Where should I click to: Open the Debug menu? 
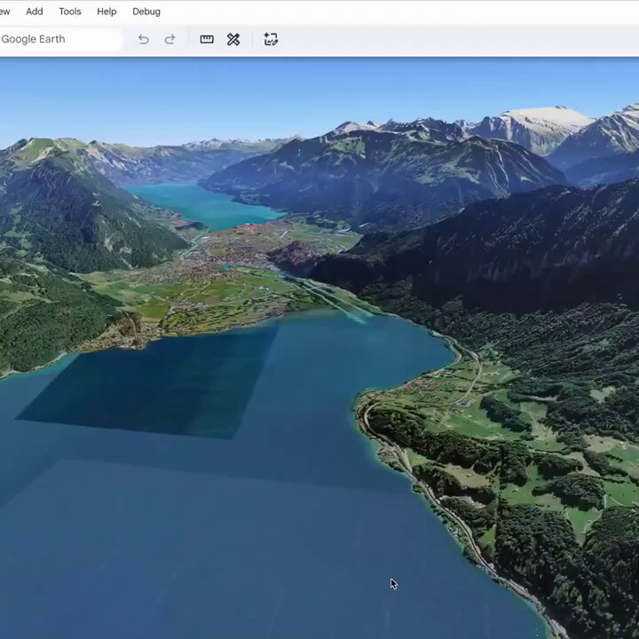(x=146, y=12)
